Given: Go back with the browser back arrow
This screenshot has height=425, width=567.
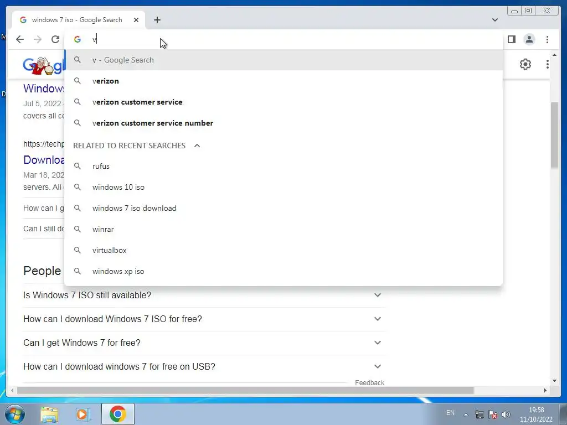Looking at the screenshot, I should point(20,39).
